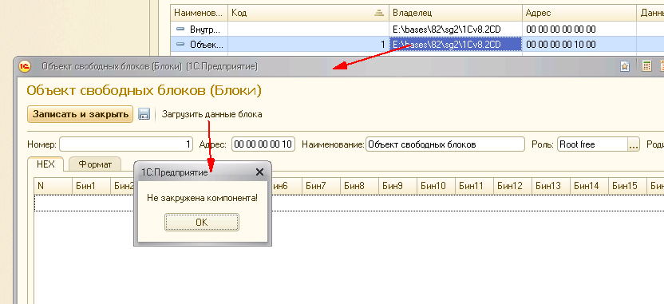Click OK in the error dialog
The width and height of the screenshot is (664, 304).
click(x=202, y=223)
